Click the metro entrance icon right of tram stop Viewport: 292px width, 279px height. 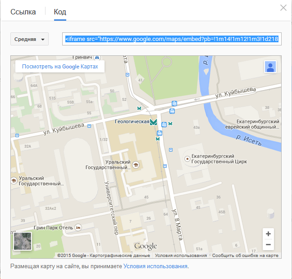[x=170, y=123]
